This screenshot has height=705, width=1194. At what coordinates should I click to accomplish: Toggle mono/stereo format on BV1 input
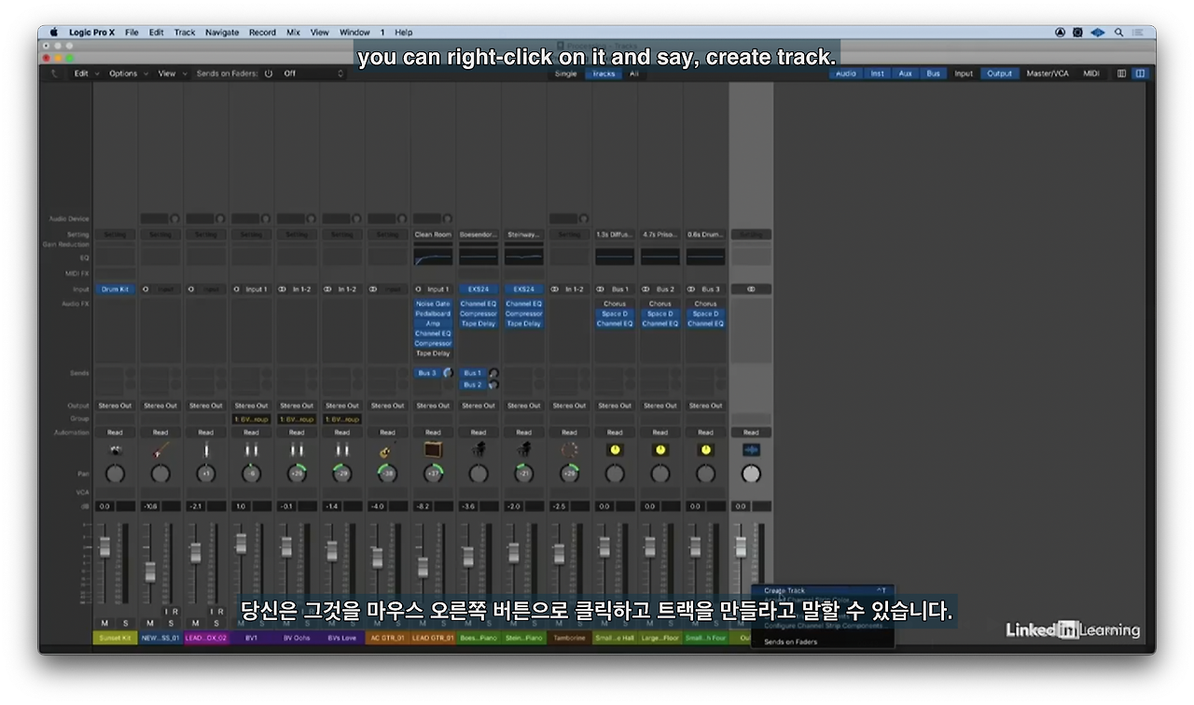coord(237,289)
